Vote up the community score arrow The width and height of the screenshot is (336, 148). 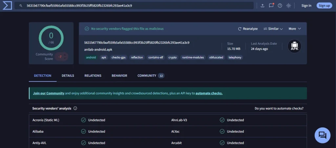point(65,55)
